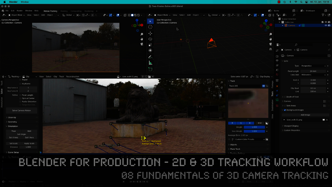Toggle Track.005 visibility eye
The height and width of the screenshot is (187, 332).
point(263,86)
